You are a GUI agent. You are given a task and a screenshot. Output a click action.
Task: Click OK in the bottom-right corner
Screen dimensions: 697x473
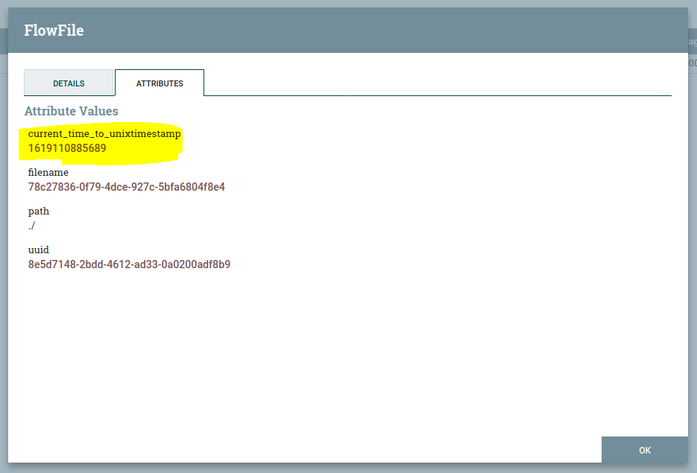click(644, 450)
